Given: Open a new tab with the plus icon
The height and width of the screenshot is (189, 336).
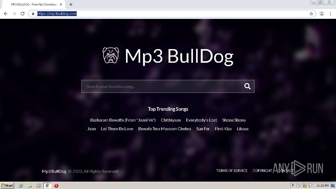Looking at the screenshot, I should click(71, 4).
